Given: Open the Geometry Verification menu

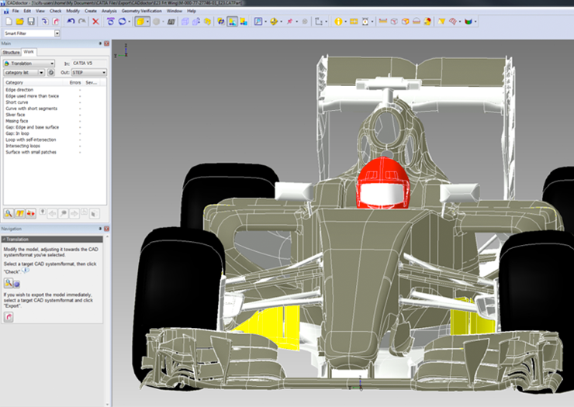Looking at the screenshot, I should [x=141, y=11].
